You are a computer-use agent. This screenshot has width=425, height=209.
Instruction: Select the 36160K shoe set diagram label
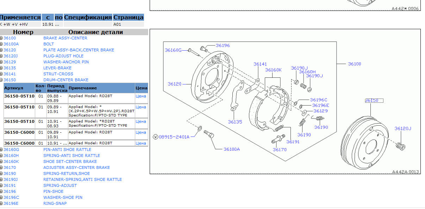click(x=273, y=70)
